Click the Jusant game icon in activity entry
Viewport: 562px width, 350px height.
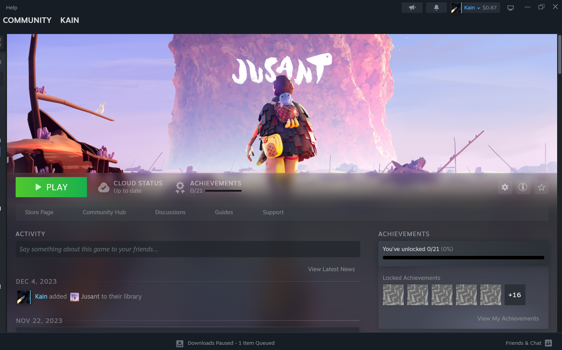[74, 297]
